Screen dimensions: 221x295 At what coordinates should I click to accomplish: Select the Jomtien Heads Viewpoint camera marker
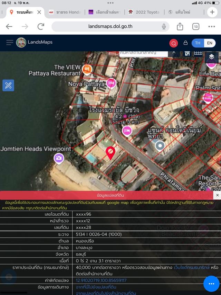59,159
